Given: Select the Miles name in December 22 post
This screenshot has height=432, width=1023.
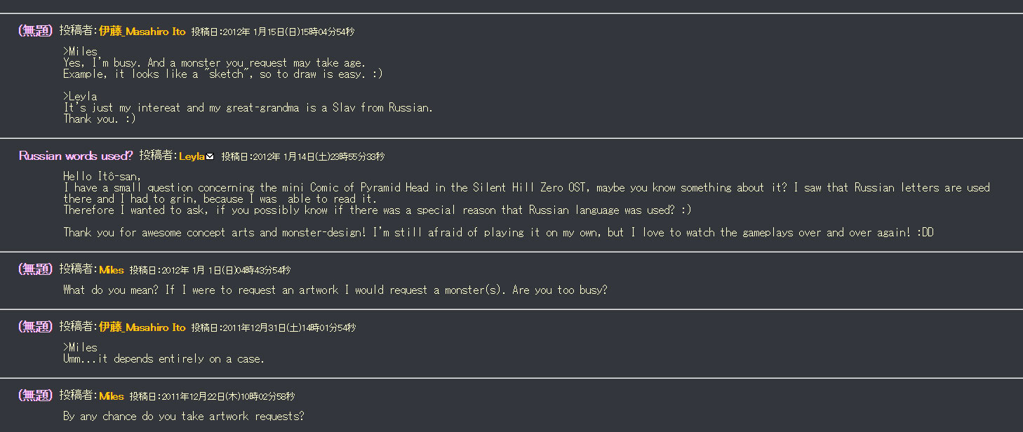Looking at the screenshot, I should (112, 396).
